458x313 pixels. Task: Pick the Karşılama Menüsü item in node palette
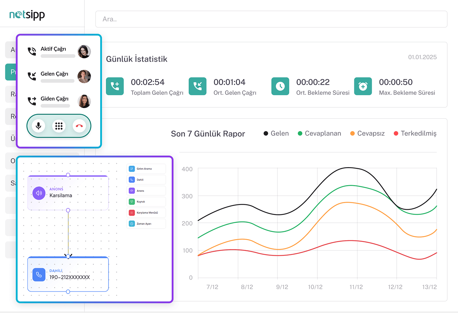click(x=146, y=212)
